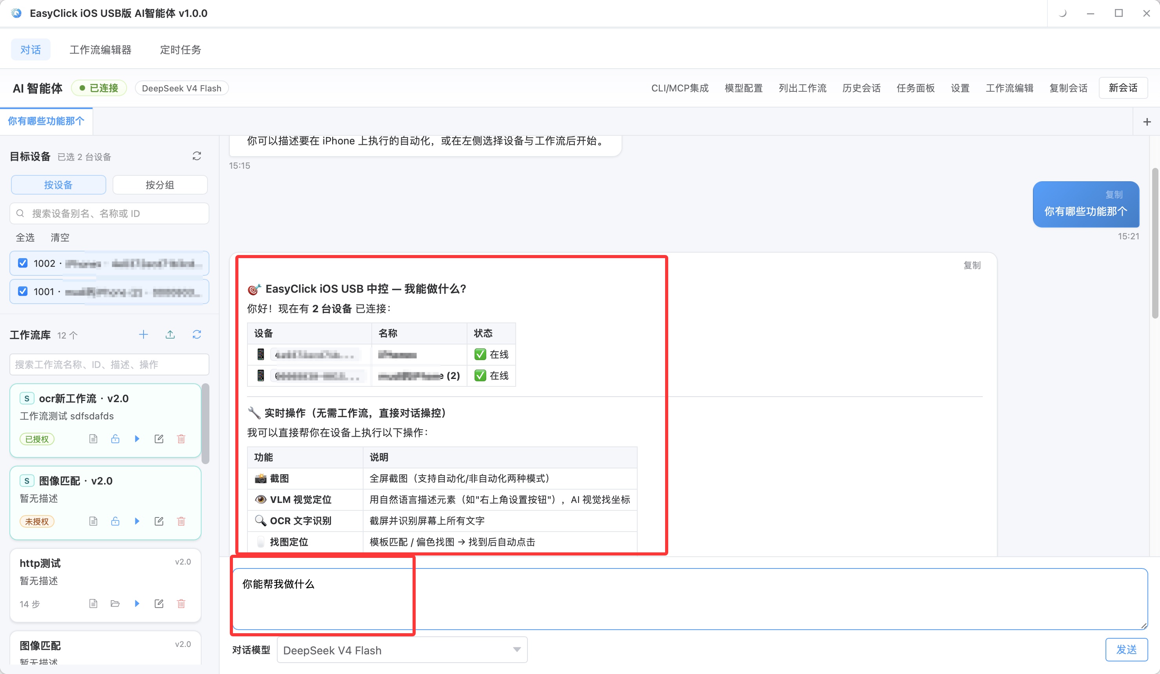1160x674 pixels.
Task: Focus the 搜索工作流名称 search field
Action: (x=109, y=364)
